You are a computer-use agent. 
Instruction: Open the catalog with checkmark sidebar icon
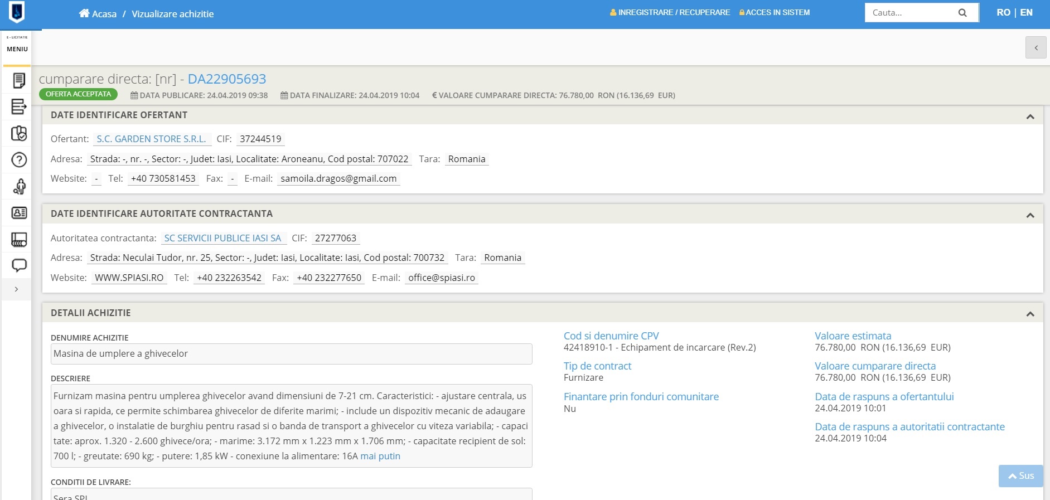(19, 133)
